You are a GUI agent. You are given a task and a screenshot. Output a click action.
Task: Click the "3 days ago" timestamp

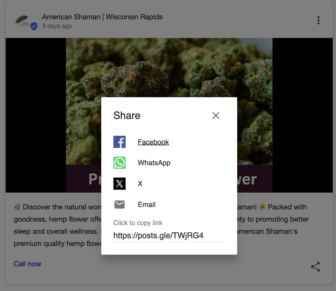coord(57,26)
